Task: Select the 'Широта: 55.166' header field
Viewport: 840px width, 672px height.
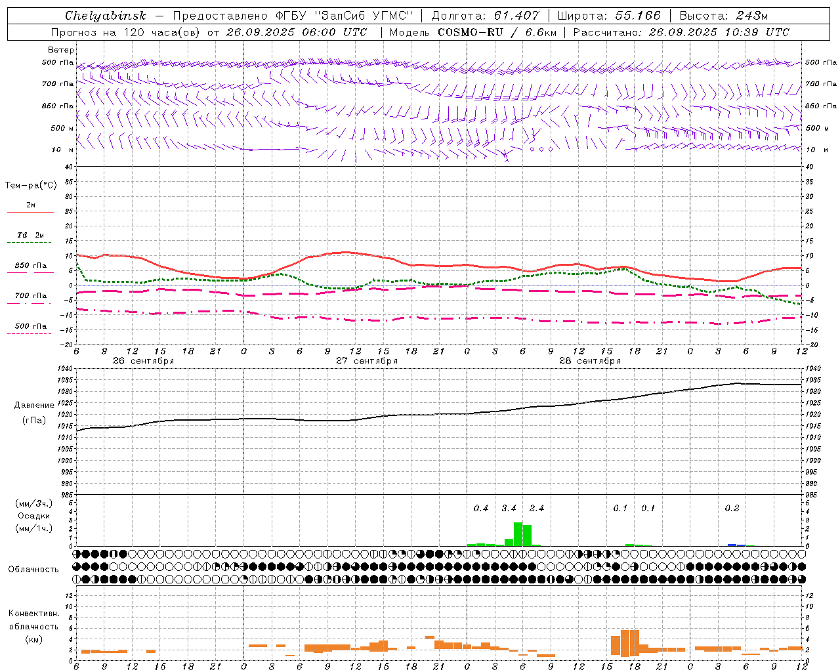Action: click(x=608, y=16)
